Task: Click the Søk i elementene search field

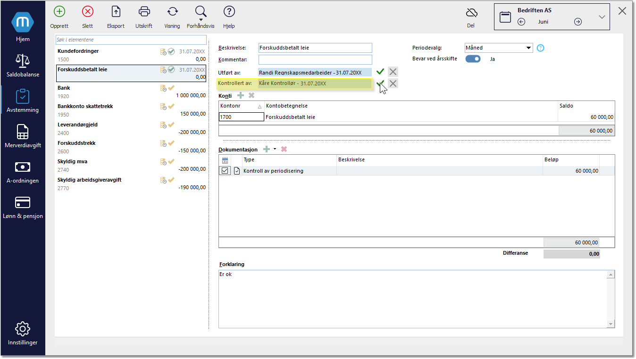Action: [131, 40]
